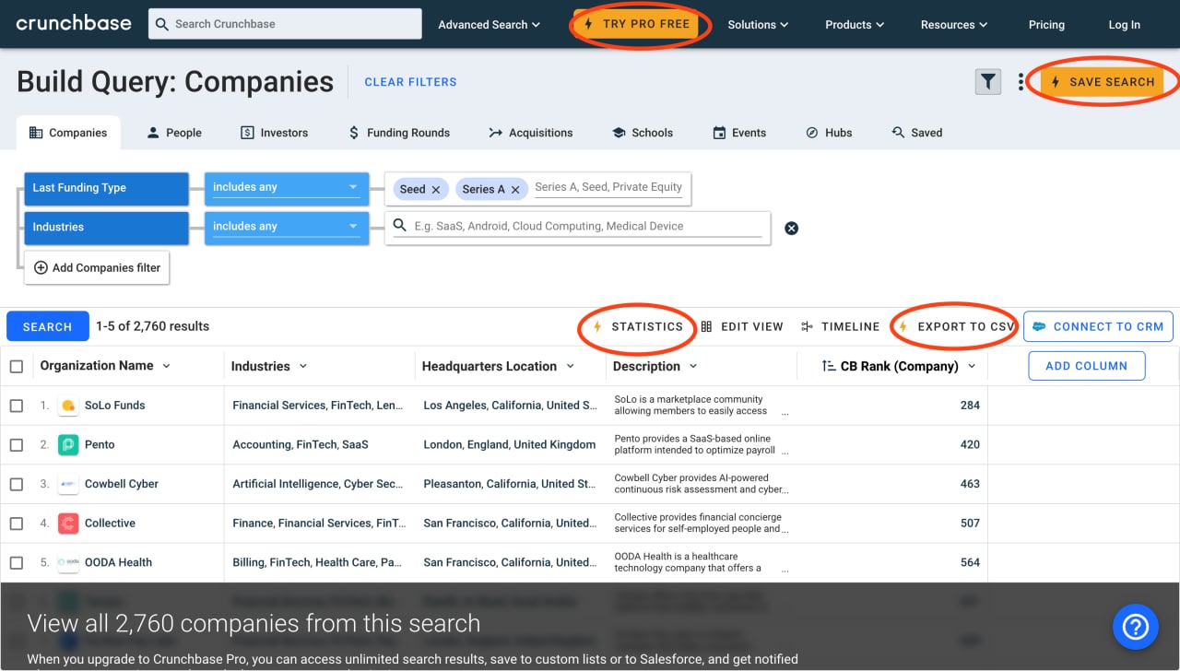Check the OODA Health row checkbox
Image resolution: width=1180 pixels, height=671 pixels.
(x=17, y=562)
